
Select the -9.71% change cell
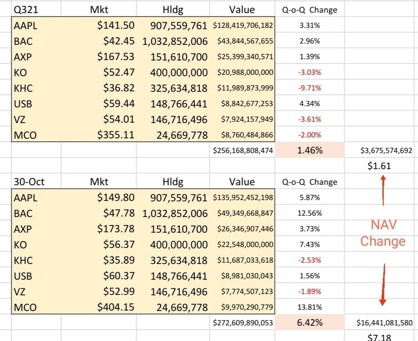coord(310,88)
